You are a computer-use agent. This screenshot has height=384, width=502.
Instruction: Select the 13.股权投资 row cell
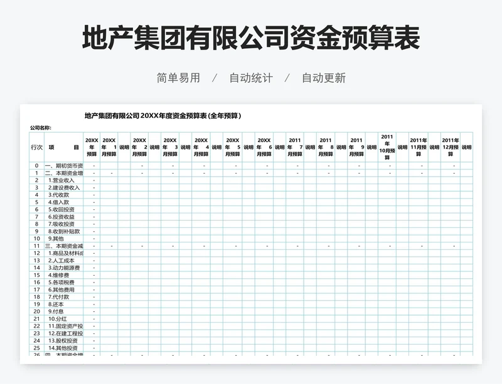(x=64, y=341)
